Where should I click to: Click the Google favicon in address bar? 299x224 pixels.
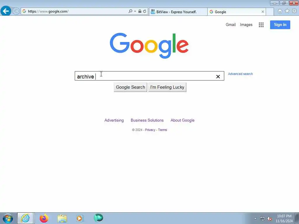[24, 11]
